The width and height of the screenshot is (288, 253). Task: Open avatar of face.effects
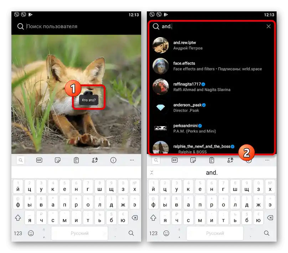tap(160, 66)
